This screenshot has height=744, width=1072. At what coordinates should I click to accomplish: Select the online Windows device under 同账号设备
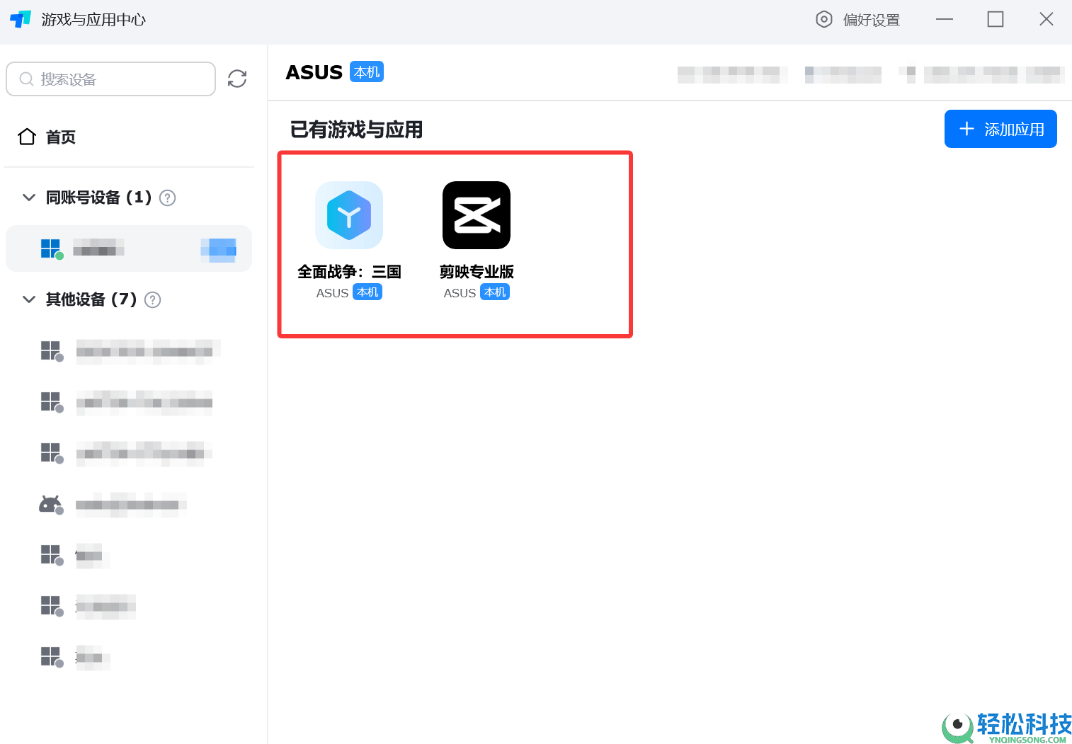(x=129, y=248)
